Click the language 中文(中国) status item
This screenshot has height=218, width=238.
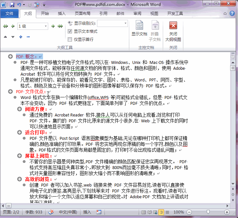point(68,212)
